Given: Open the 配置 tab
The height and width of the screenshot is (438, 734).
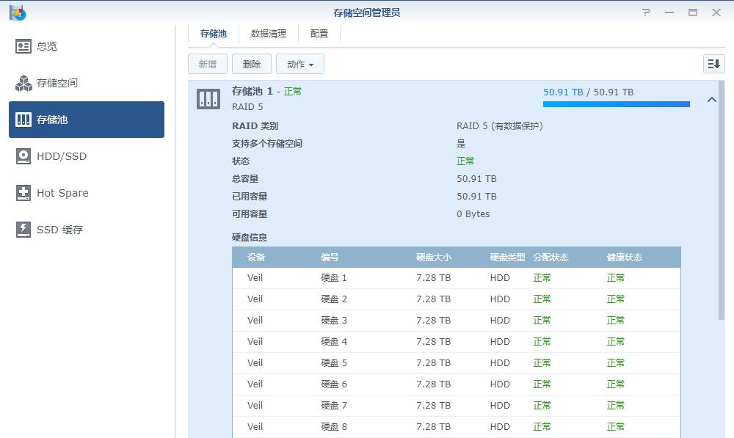Looking at the screenshot, I should pyautogui.click(x=319, y=33).
